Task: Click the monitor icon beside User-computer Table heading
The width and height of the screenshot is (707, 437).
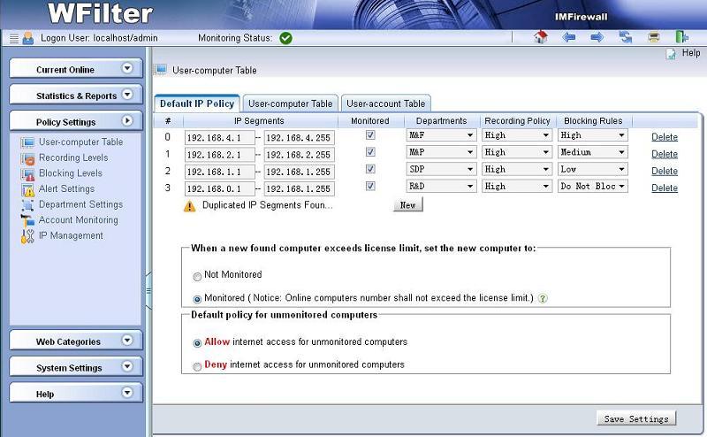Action: pos(161,70)
